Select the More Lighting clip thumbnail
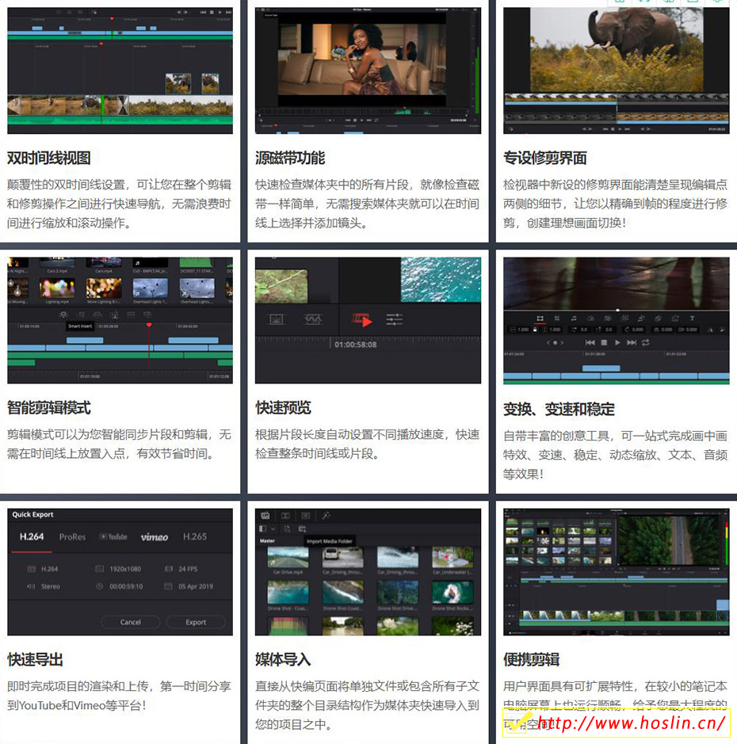The image size is (737, 744). click(104, 288)
